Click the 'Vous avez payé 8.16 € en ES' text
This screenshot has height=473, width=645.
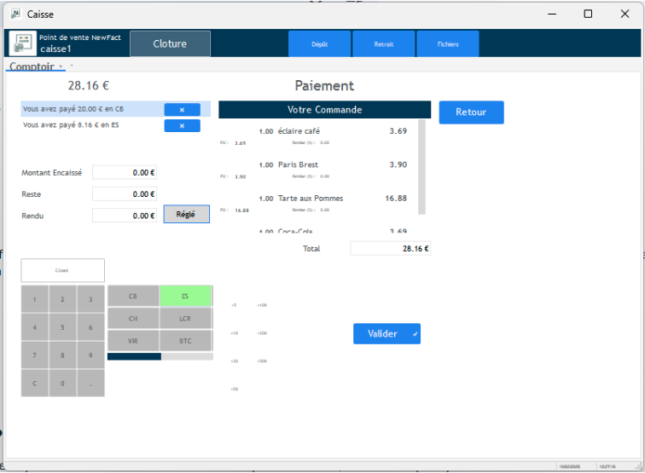pyautogui.click(x=71, y=125)
